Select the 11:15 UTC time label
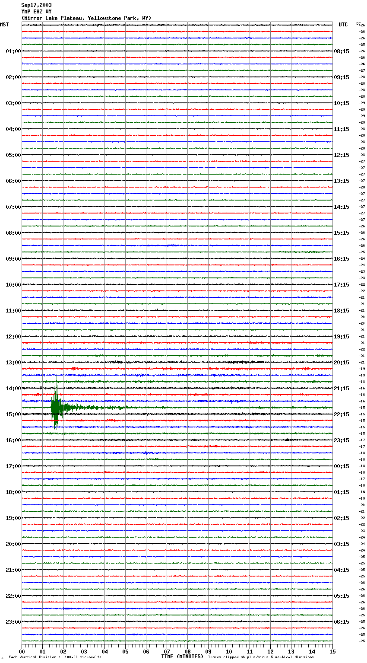This screenshot has height=663, width=367. pos(342,129)
